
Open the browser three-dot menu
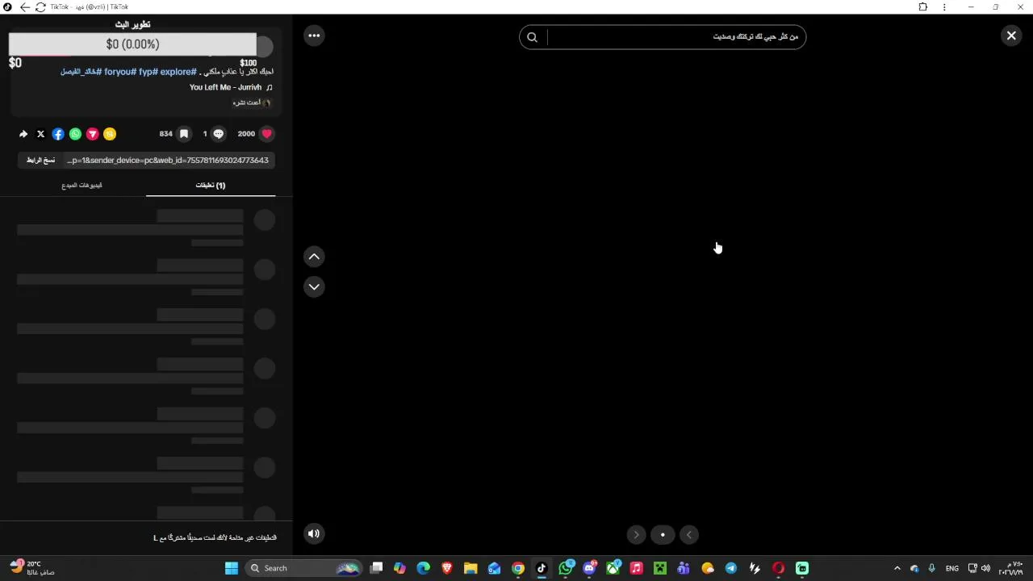944,7
